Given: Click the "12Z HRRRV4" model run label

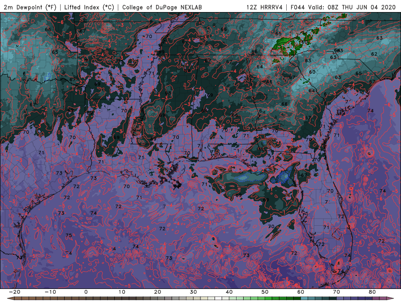Looking at the screenshot, I should 264,7.
